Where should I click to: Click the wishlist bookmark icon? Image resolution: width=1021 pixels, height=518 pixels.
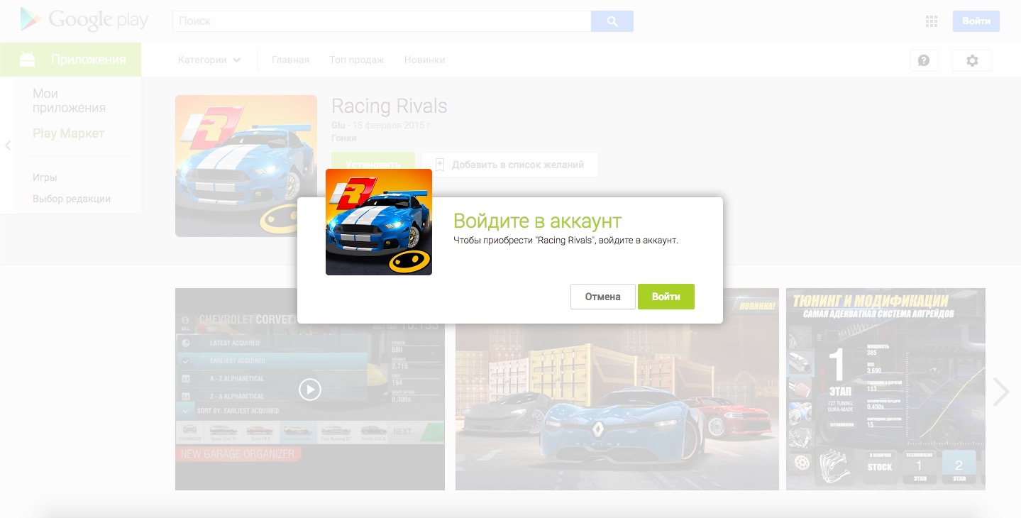[439, 165]
